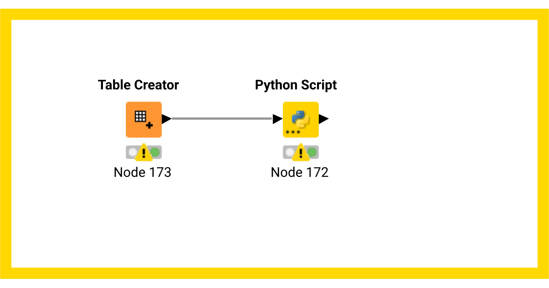Click the Python Script output port triangle
The width and height of the screenshot is (549, 288).
(x=323, y=119)
